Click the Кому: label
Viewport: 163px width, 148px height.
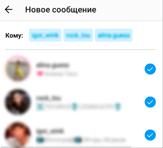point(14,36)
